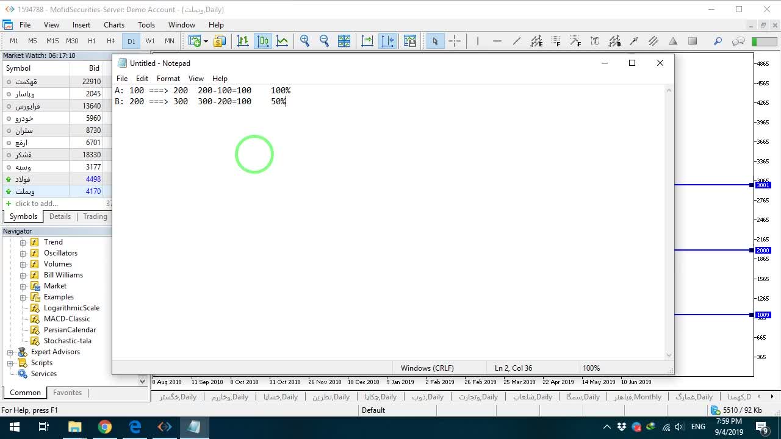Click the 3001 blue price level marker
This screenshot has height=439, width=781.
[x=763, y=185]
